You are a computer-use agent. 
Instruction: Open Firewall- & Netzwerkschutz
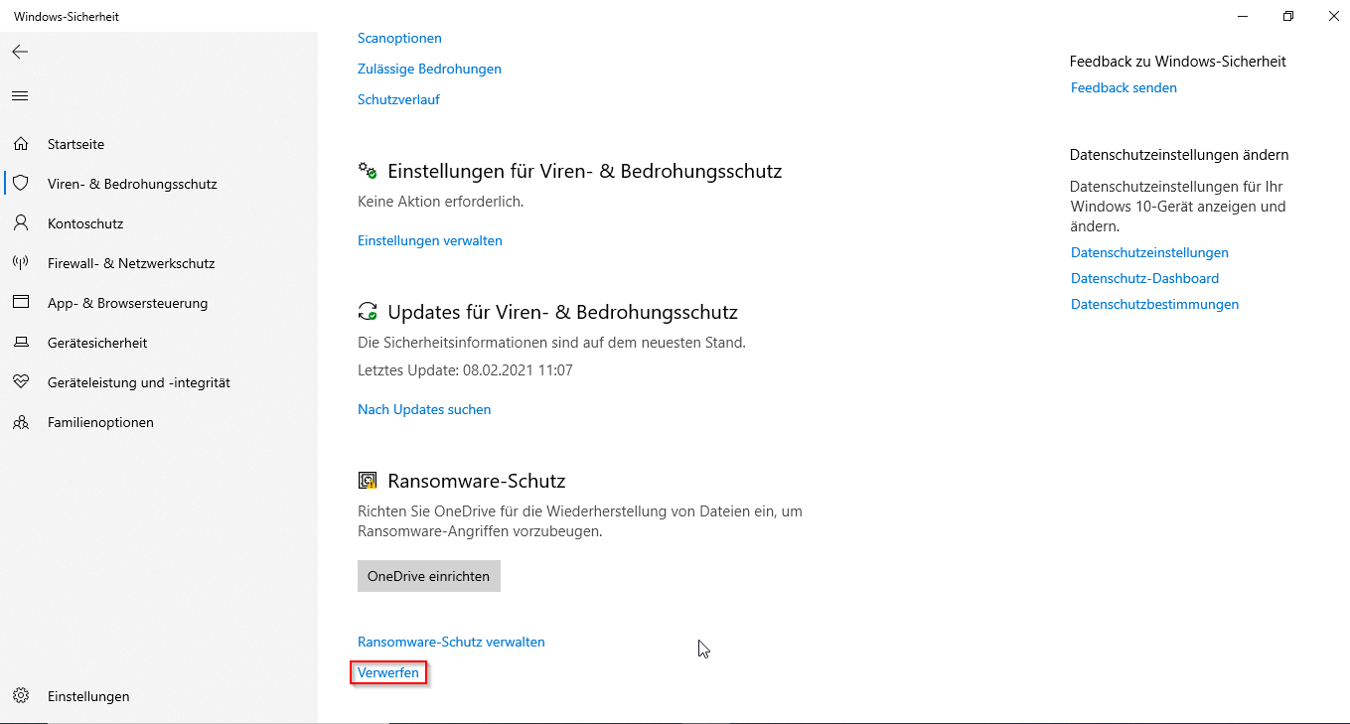click(x=131, y=263)
